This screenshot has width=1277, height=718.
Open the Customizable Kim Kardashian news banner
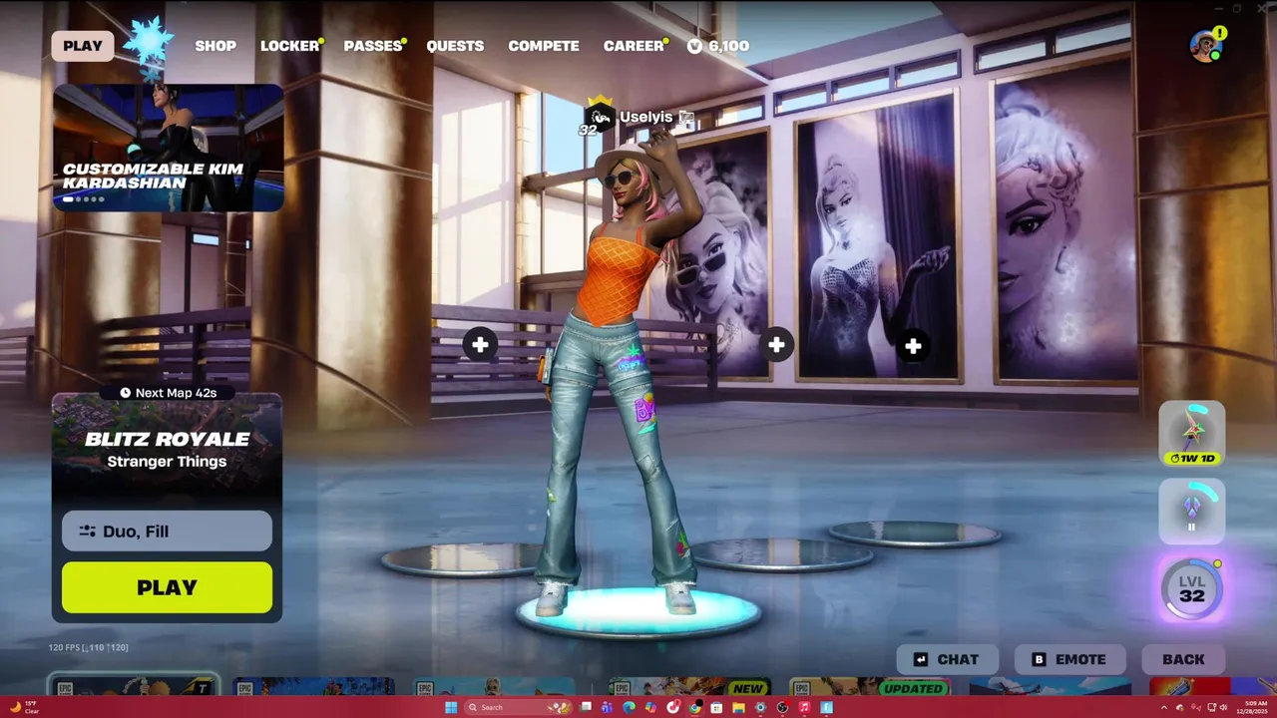coord(168,148)
